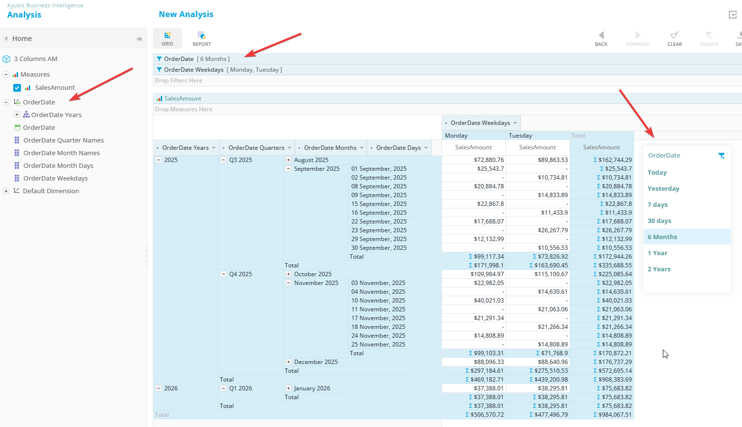Click the exit icon at top right
The width and height of the screenshot is (742, 427).
click(733, 15)
